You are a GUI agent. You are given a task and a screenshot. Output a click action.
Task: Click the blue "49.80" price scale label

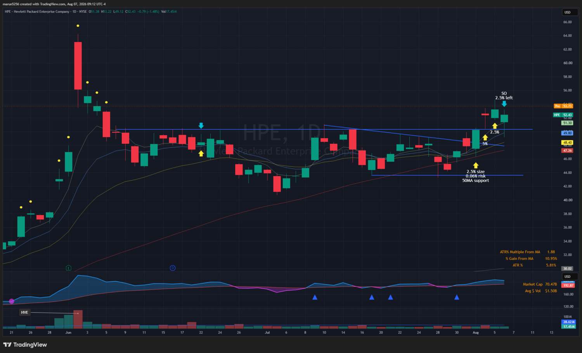[x=567, y=133]
